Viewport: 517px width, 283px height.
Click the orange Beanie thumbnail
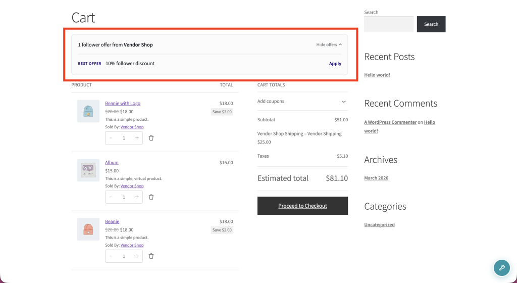(88, 229)
